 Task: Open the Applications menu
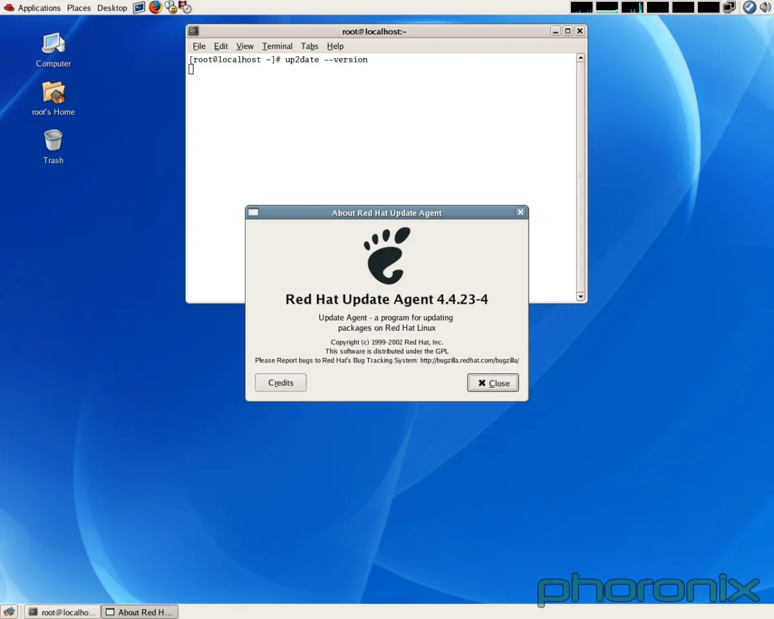(x=39, y=8)
